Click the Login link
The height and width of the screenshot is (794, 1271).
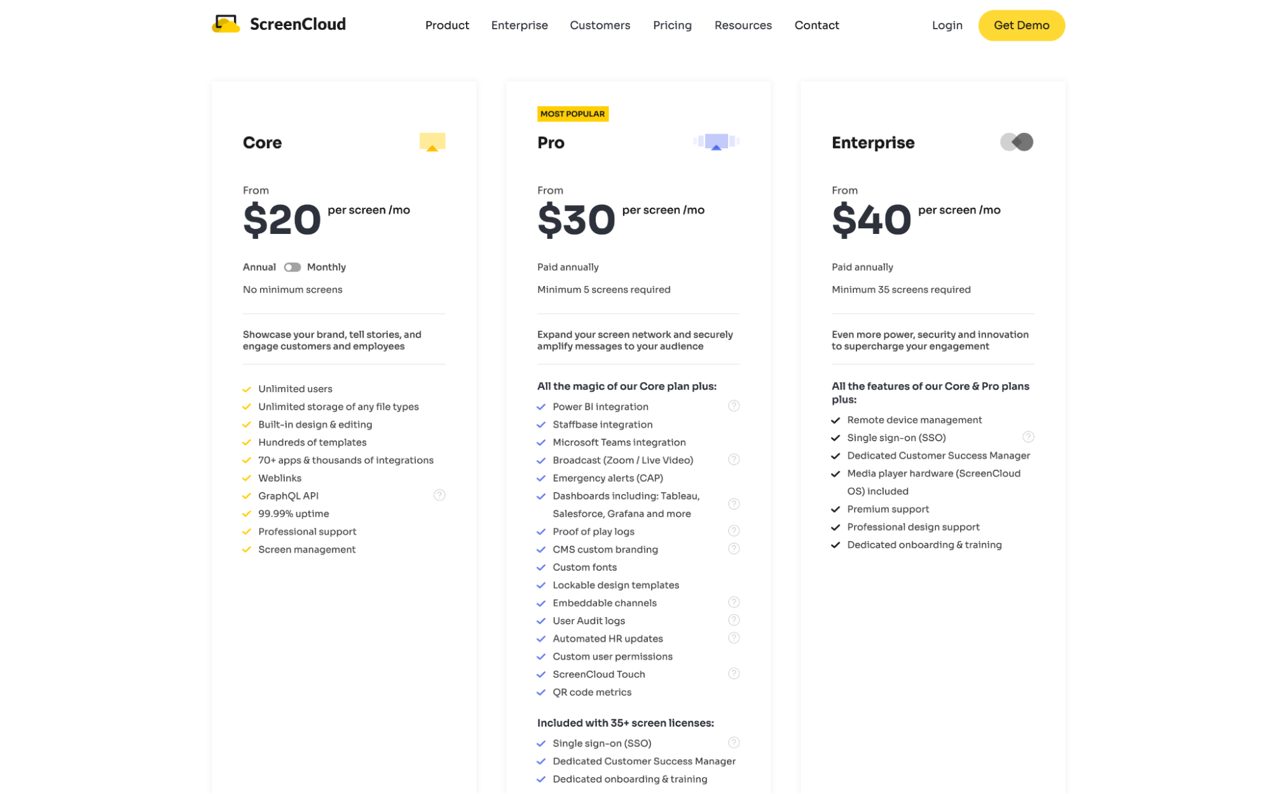point(947,25)
